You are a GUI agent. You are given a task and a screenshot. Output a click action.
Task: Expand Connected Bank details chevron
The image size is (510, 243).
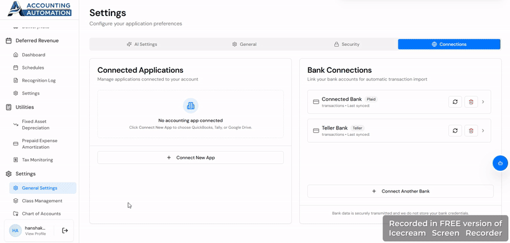point(483,102)
